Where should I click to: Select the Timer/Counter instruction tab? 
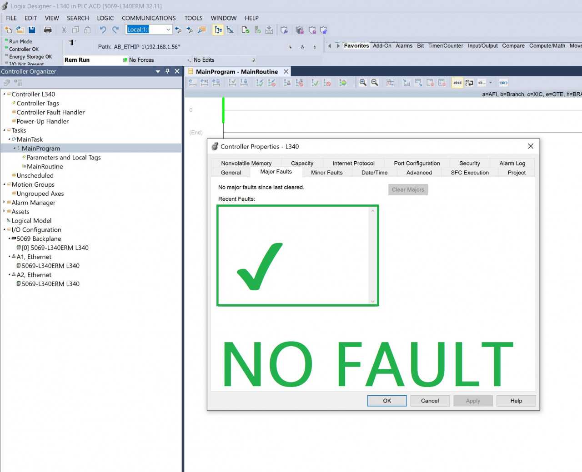446,46
